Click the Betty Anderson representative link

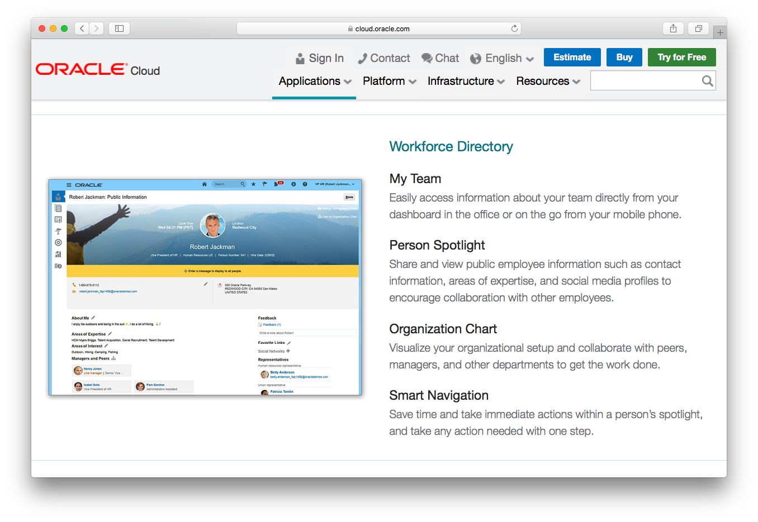coord(282,372)
